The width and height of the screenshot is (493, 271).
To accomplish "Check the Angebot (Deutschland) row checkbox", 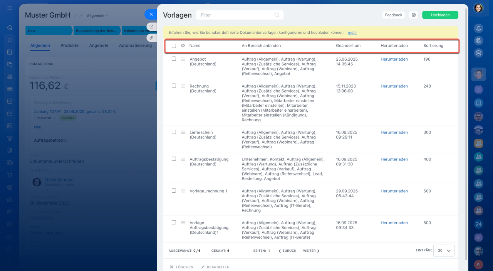I will tap(174, 59).
